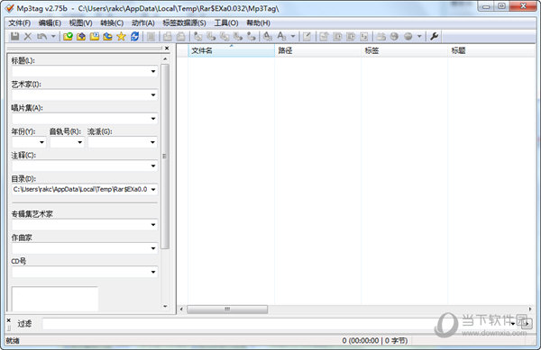The width and height of the screenshot is (541, 350).
Task: Click the Save tag floppy disk icon
Action: coord(14,36)
